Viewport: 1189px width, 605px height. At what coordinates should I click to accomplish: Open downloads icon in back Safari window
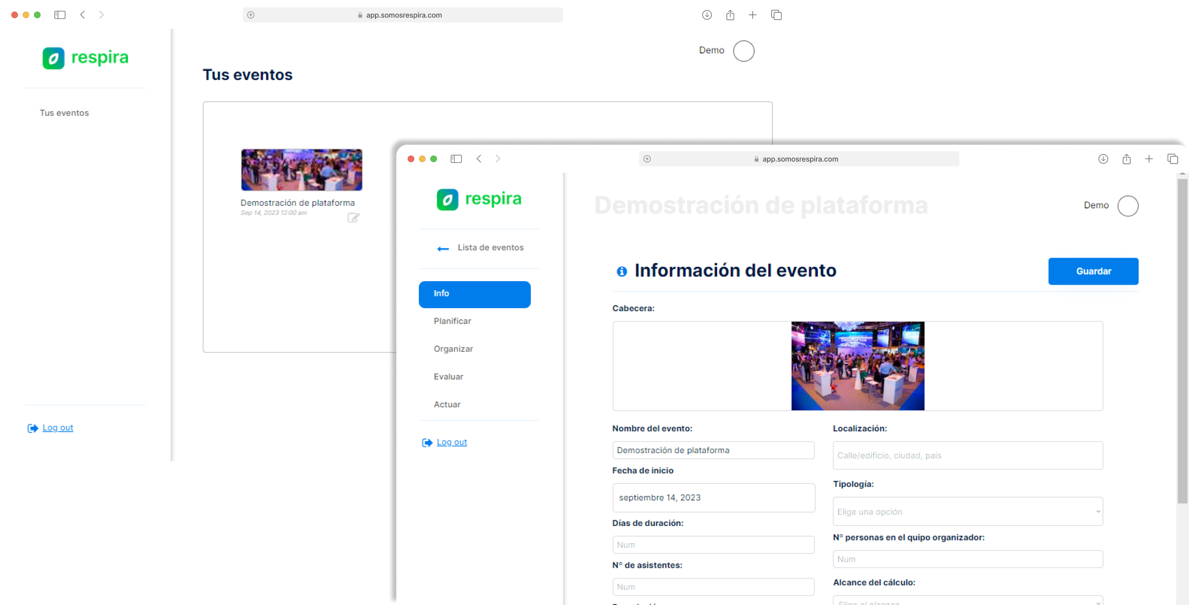[x=706, y=15]
